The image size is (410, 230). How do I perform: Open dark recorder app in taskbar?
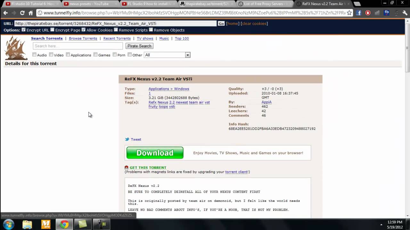coord(102,224)
